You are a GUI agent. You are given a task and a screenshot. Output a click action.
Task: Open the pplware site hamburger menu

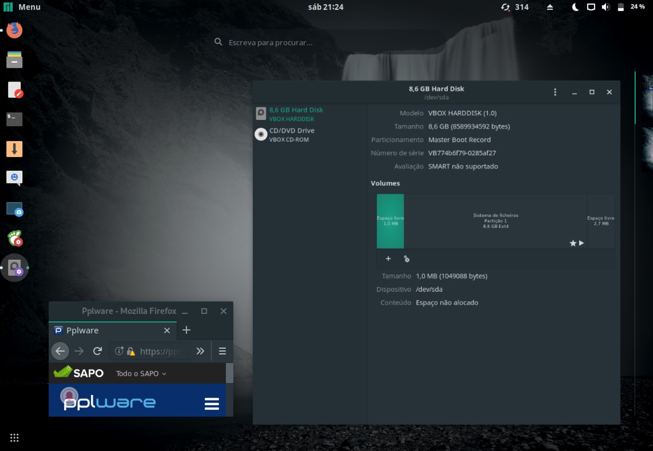click(x=212, y=404)
